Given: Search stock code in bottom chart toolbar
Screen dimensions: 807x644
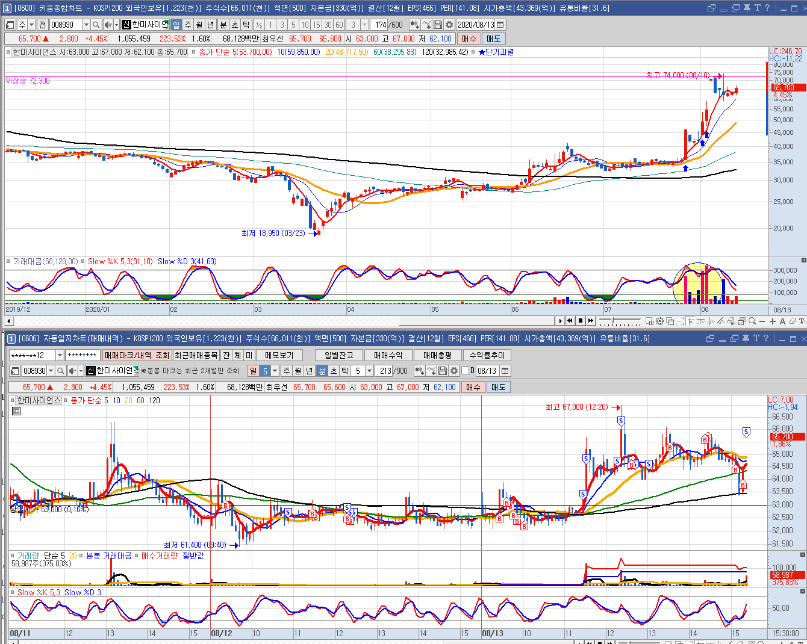Looking at the screenshot, I should pyautogui.click(x=60, y=371).
